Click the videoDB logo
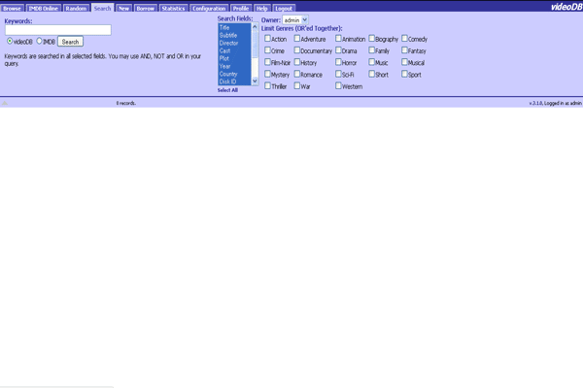The image size is (583, 388). click(x=566, y=7)
